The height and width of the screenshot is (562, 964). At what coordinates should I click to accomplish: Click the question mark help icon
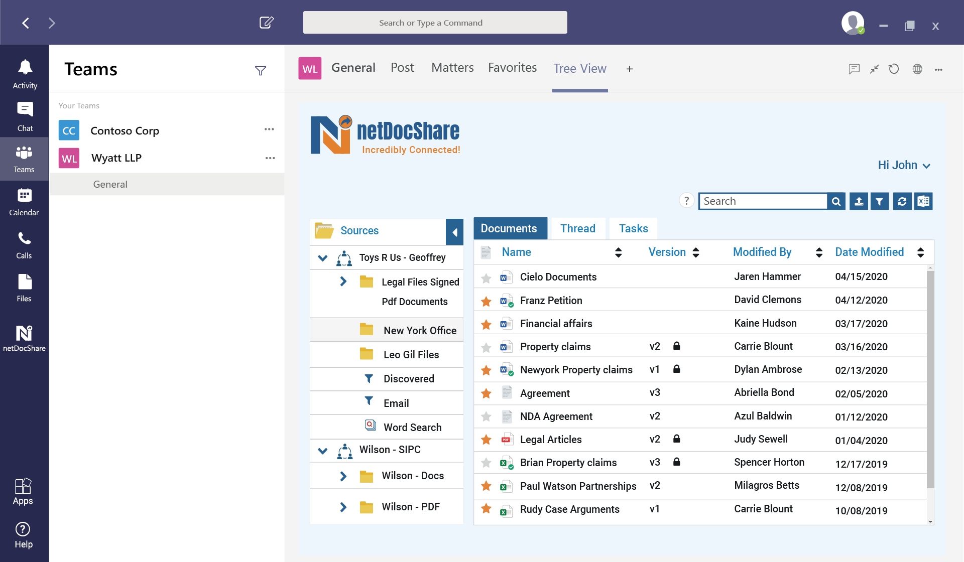point(686,201)
